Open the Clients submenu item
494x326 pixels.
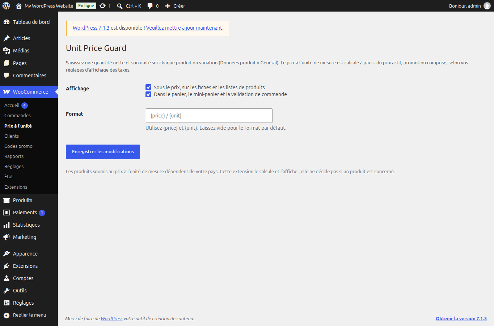[x=12, y=136]
